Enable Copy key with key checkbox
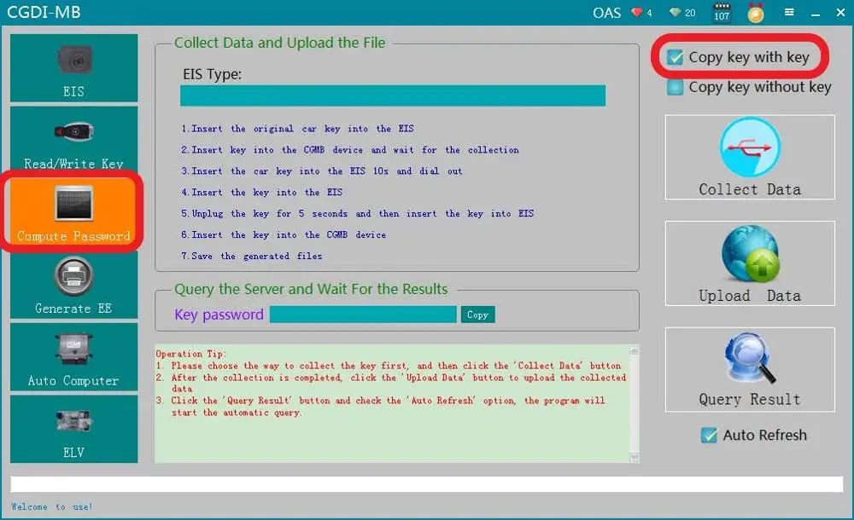This screenshot has height=520, width=854. tap(675, 57)
